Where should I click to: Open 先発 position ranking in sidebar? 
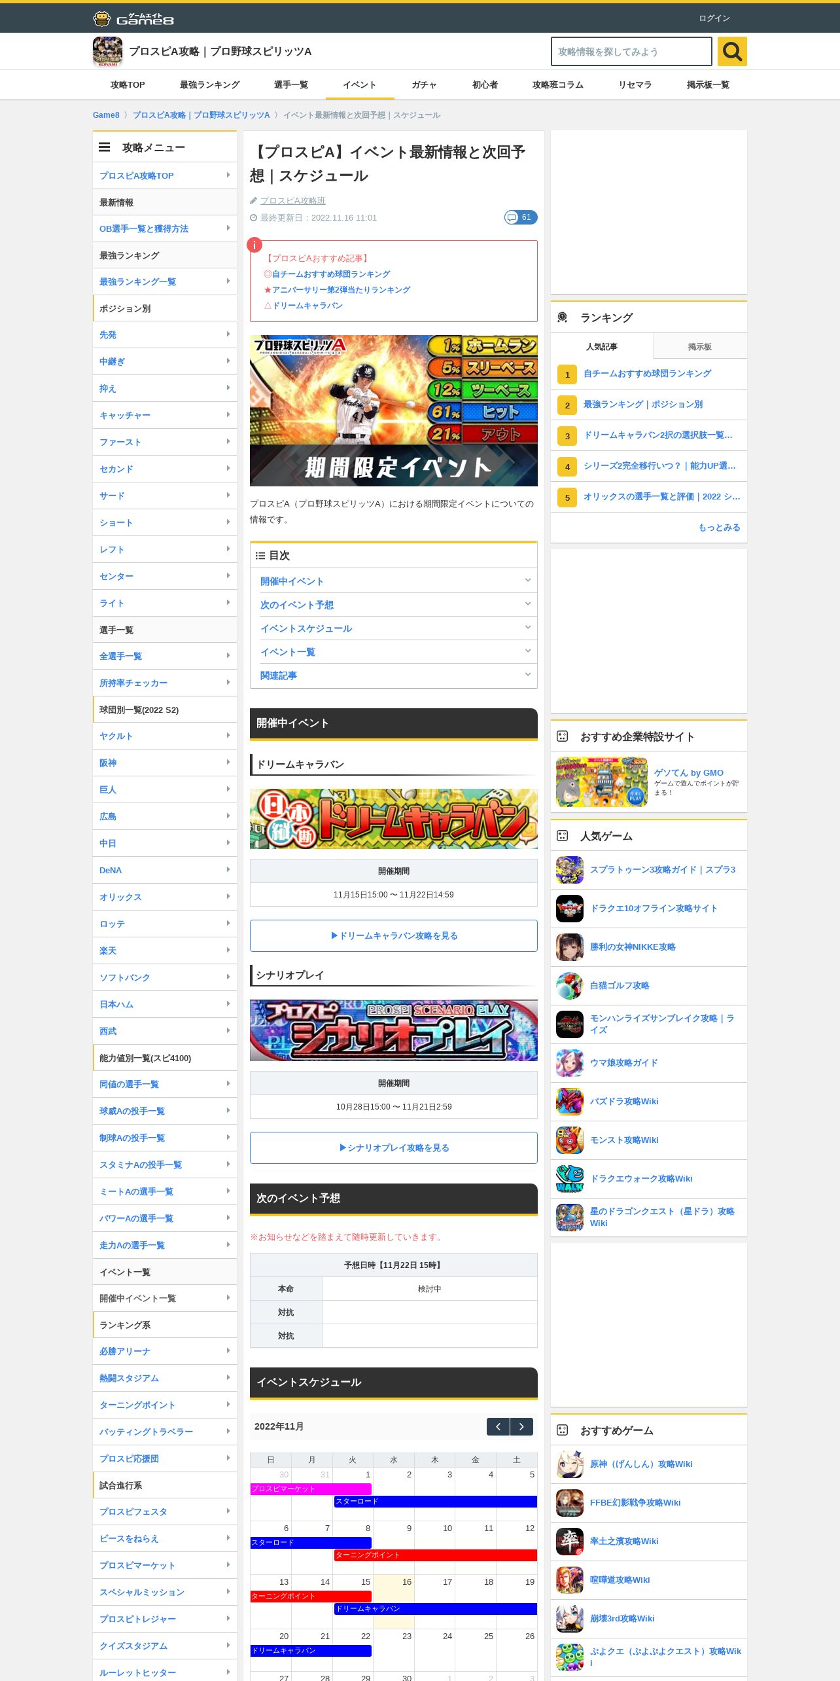tap(165, 334)
